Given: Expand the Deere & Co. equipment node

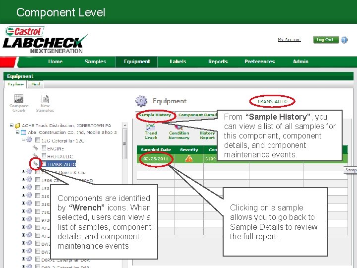Looking at the screenshot, I should (x=23, y=171).
